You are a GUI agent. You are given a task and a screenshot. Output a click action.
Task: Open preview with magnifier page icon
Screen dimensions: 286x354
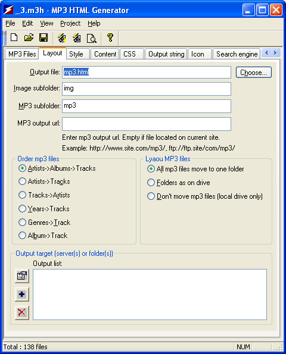pyautogui.click(x=92, y=38)
